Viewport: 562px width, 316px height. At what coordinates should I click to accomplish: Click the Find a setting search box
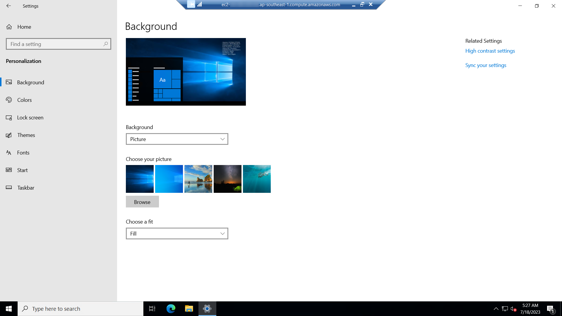58,44
